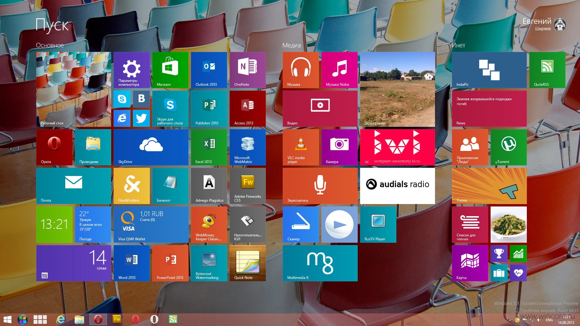Image resolution: width=580 pixels, height=326 pixels.
Task: Open the InstaPic tile
Action: point(489,70)
